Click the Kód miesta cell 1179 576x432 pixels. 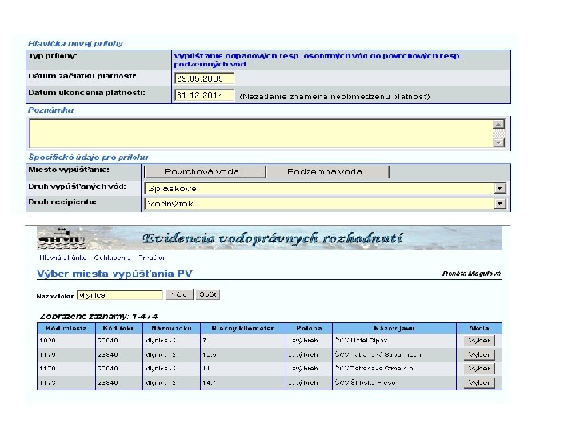pyautogui.click(x=66, y=354)
